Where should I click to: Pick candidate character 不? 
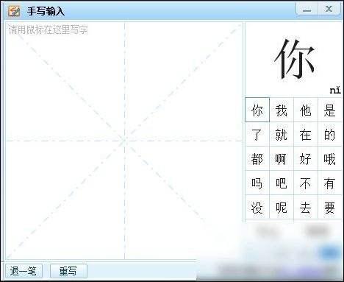(306, 183)
